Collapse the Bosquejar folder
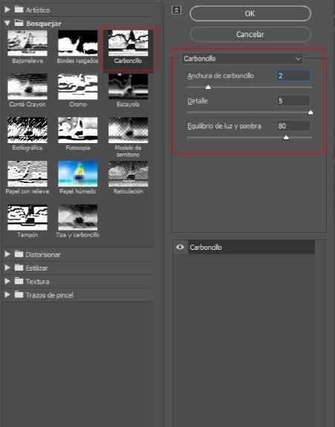This screenshot has width=335, height=427. [7, 24]
